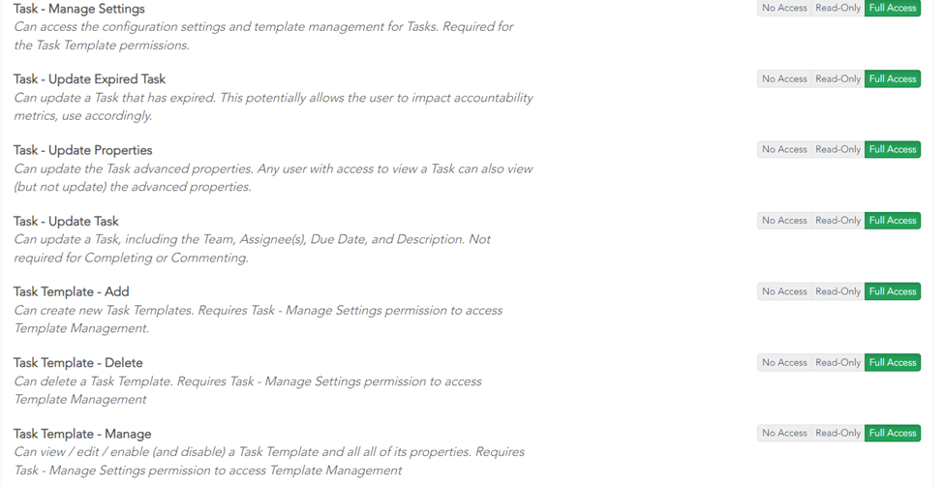
Task: Select Full Access for Task - Update Expired Task
Action: [893, 78]
